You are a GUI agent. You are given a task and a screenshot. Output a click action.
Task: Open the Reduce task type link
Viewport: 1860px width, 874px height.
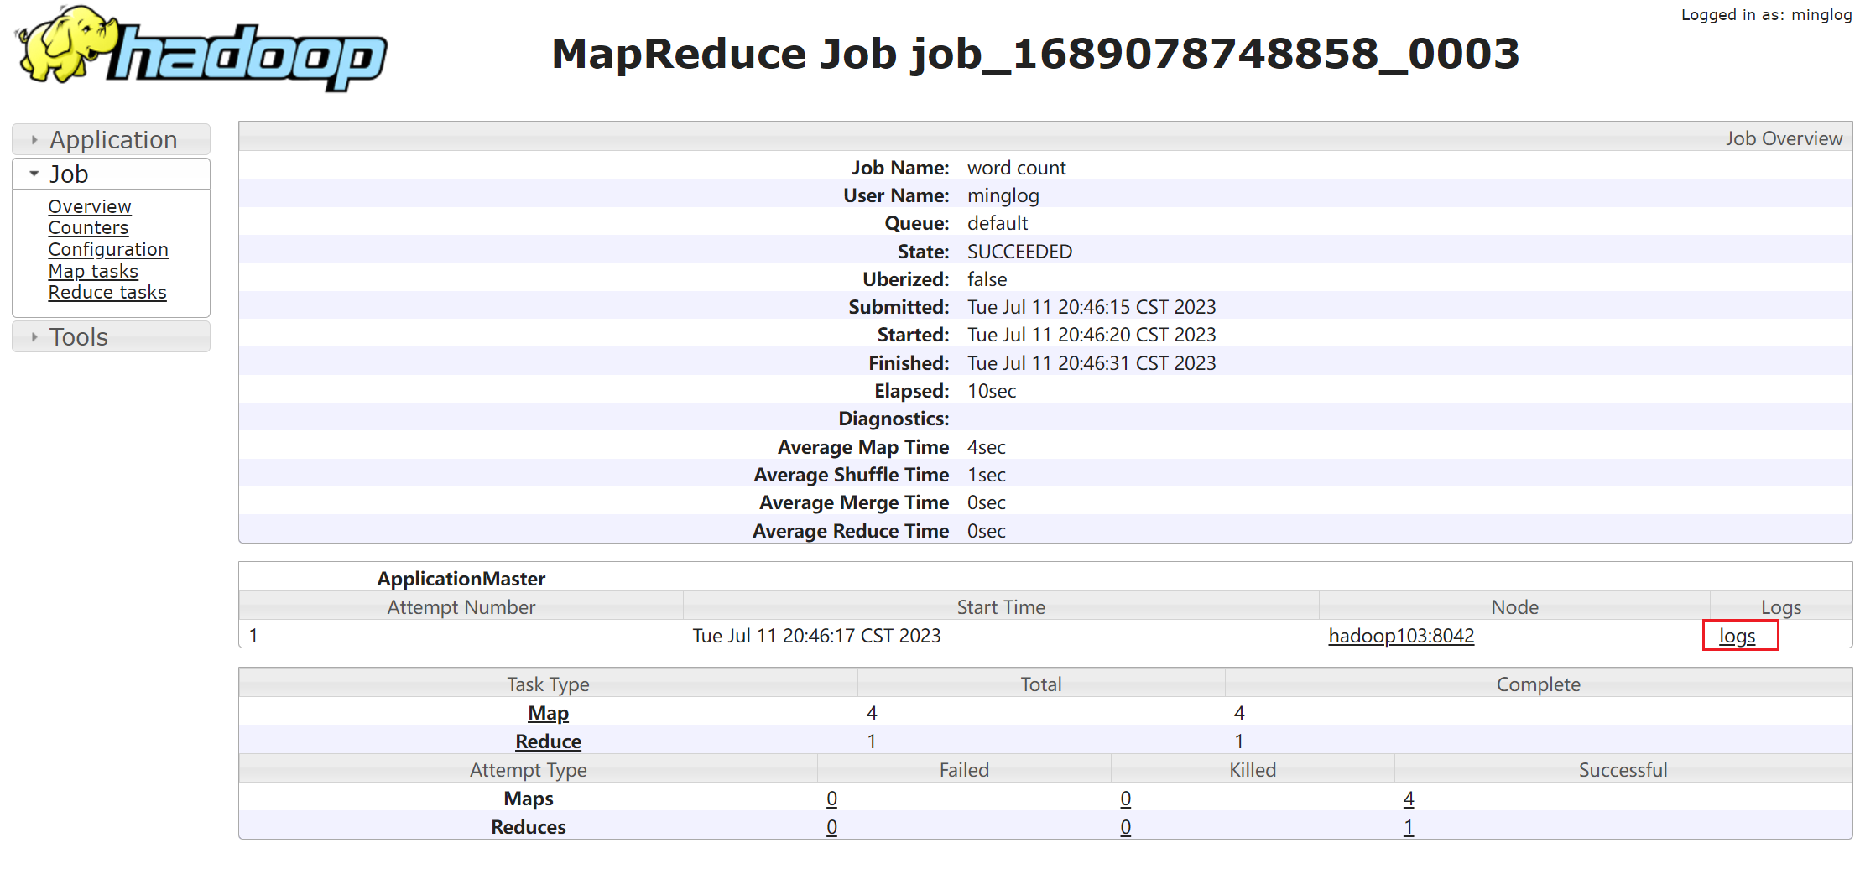click(x=548, y=741)
